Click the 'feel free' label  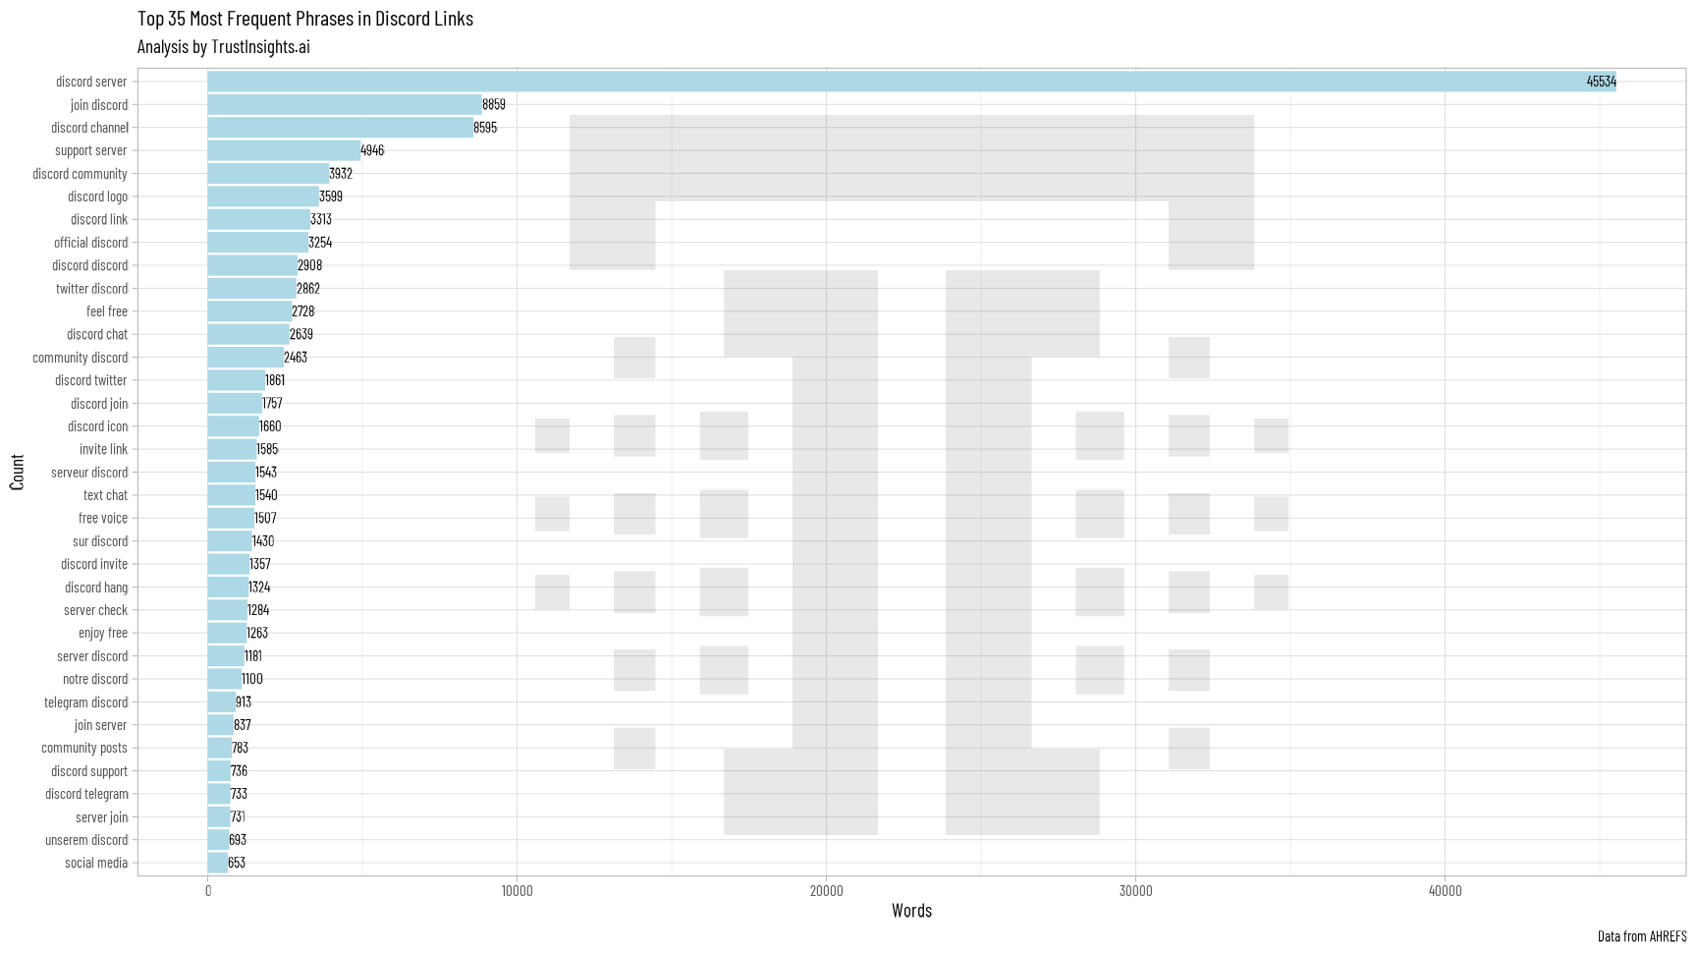click(x=107, y=311)
